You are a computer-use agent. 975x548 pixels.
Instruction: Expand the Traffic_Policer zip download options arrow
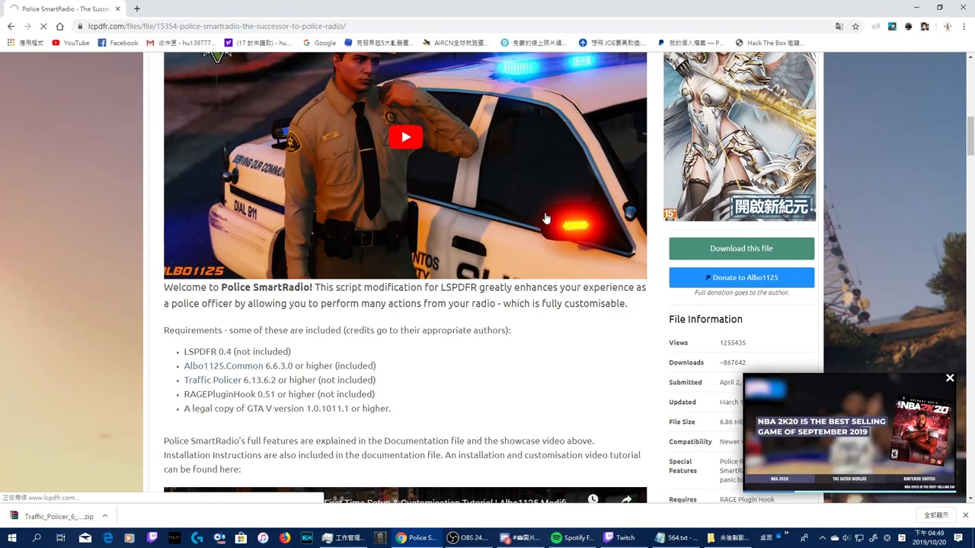click(x=104, y=516)
